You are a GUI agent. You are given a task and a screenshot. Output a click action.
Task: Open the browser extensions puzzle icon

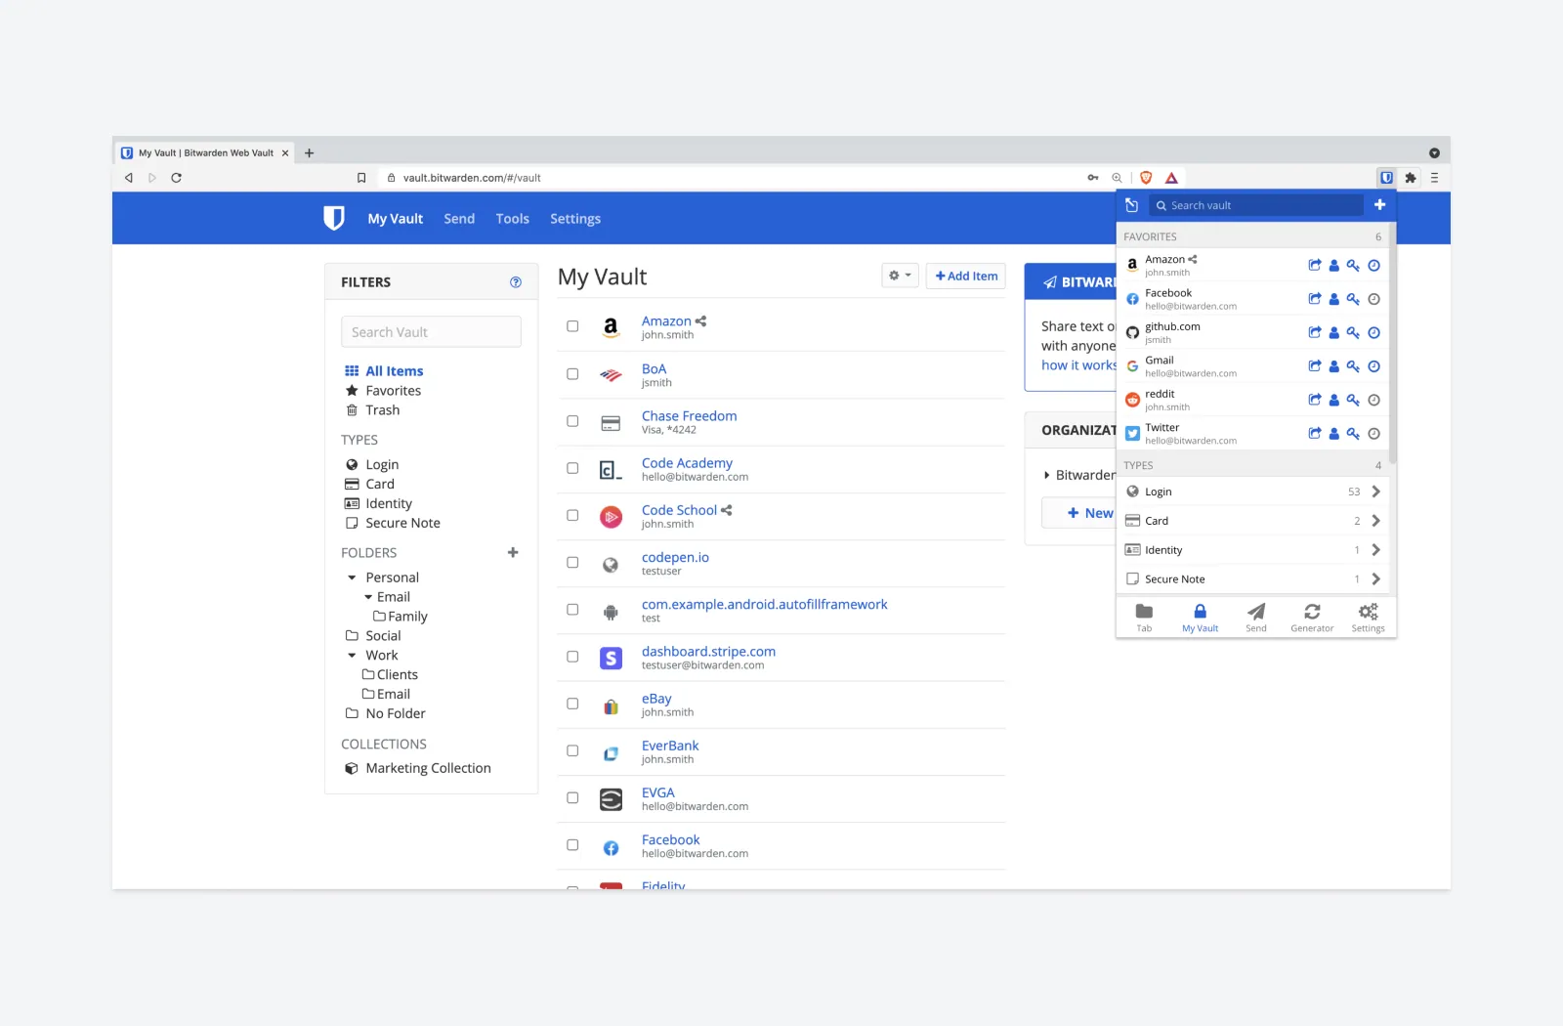click(1411, 178)
